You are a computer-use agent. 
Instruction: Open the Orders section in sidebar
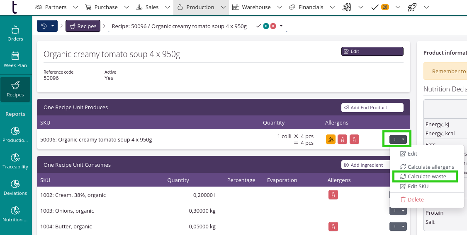coord(15,33)
